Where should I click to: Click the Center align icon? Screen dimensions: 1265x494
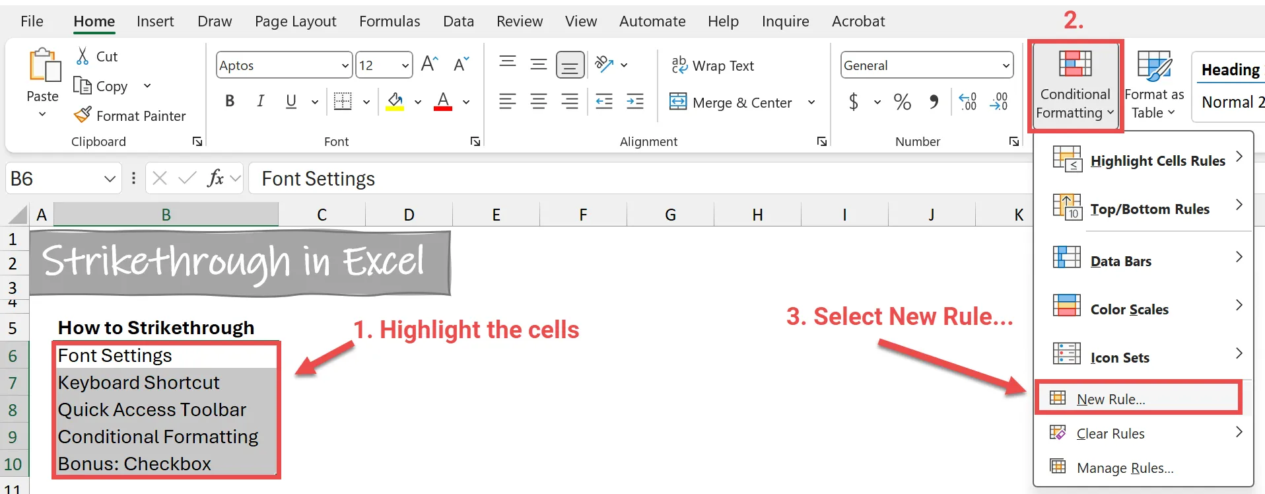pyautogui.click(x=539, y=102)
